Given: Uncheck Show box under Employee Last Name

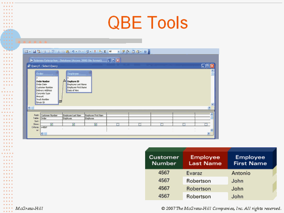Looking at the screenshot, I should tap(74, 125).
